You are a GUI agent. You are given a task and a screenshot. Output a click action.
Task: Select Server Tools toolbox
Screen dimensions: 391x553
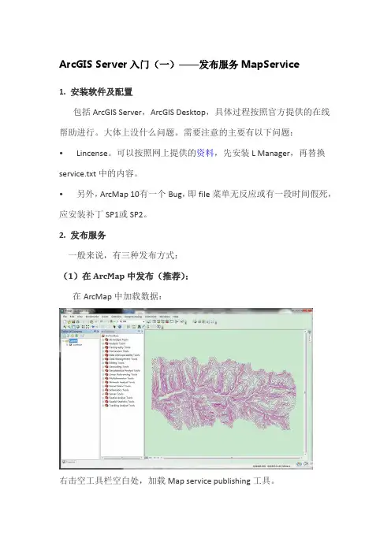click(115, 394)
